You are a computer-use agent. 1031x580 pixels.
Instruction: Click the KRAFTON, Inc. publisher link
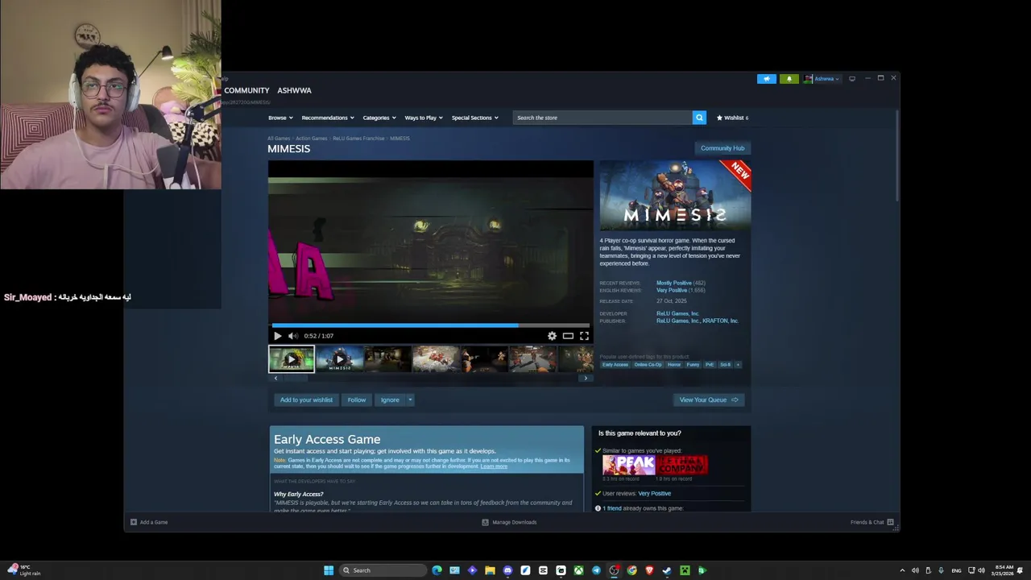point(720,321)
